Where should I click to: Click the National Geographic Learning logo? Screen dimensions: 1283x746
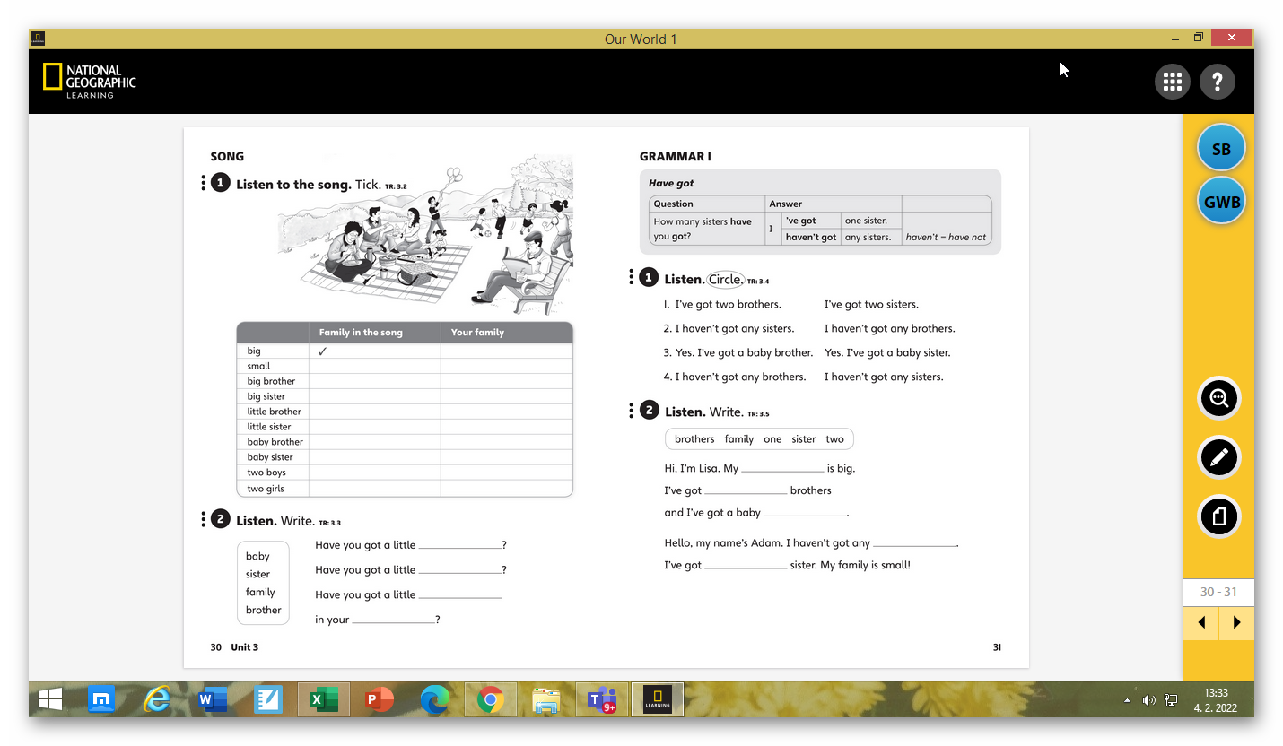(x=90, y=81)
